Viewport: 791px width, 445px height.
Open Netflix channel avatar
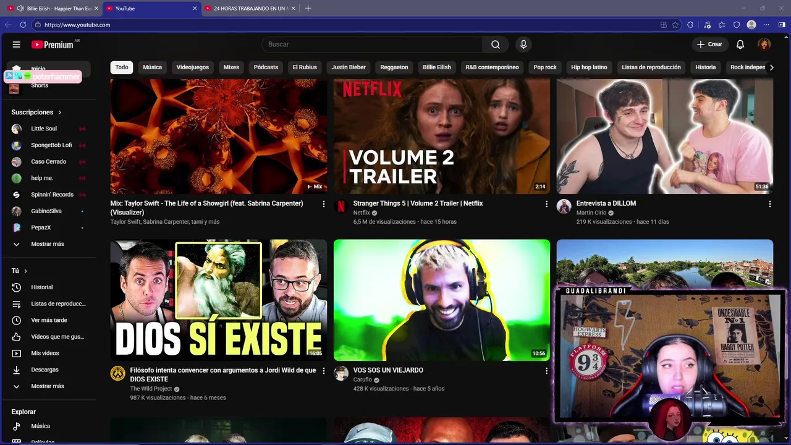coord(341,206)
